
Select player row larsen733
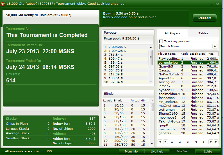point(188,86)
